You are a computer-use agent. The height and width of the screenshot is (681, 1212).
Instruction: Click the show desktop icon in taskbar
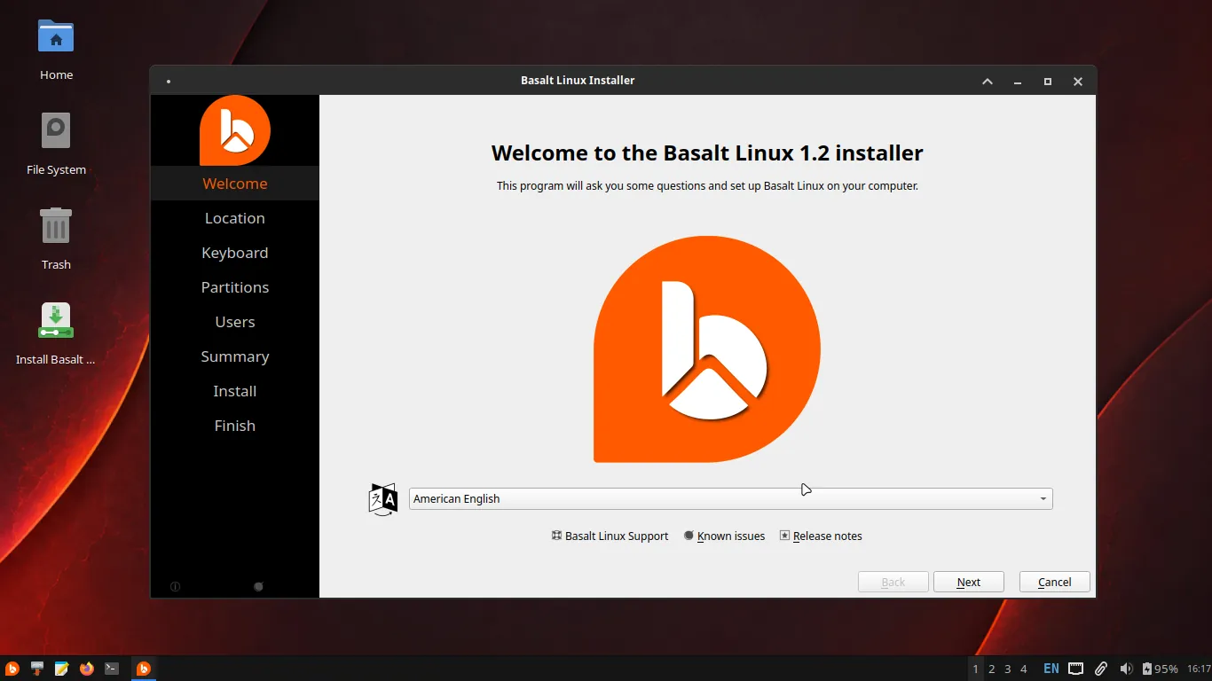point(37,669)
